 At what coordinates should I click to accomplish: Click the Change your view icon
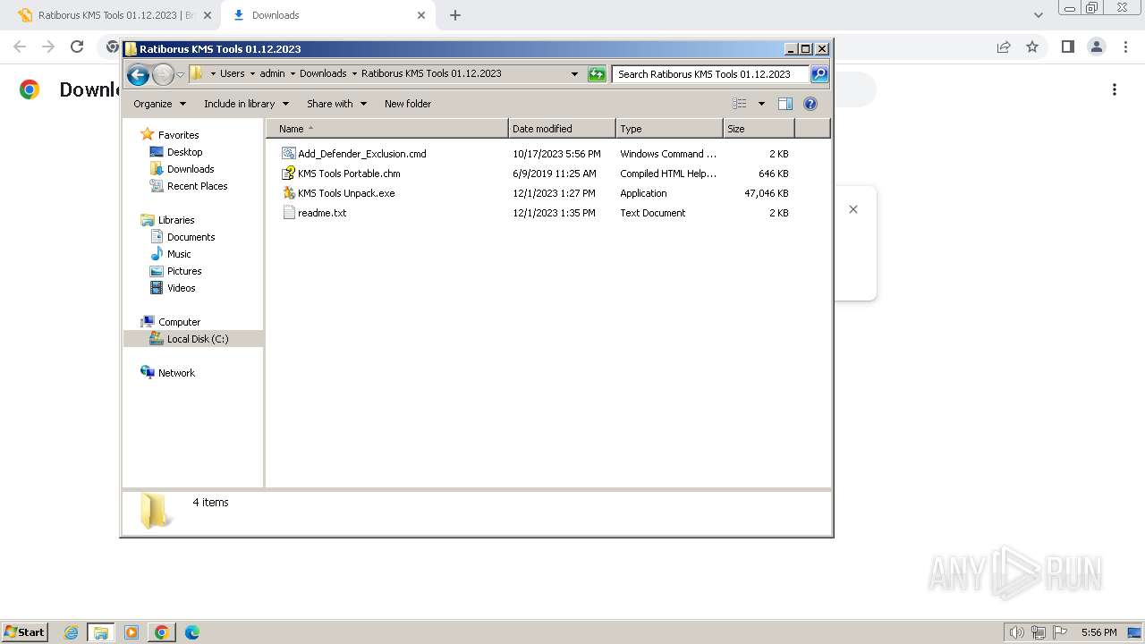click(740, 104)
